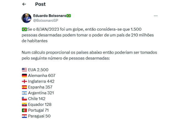
Task: Click the Portugal flag emoji
Action: pos(24,110)
